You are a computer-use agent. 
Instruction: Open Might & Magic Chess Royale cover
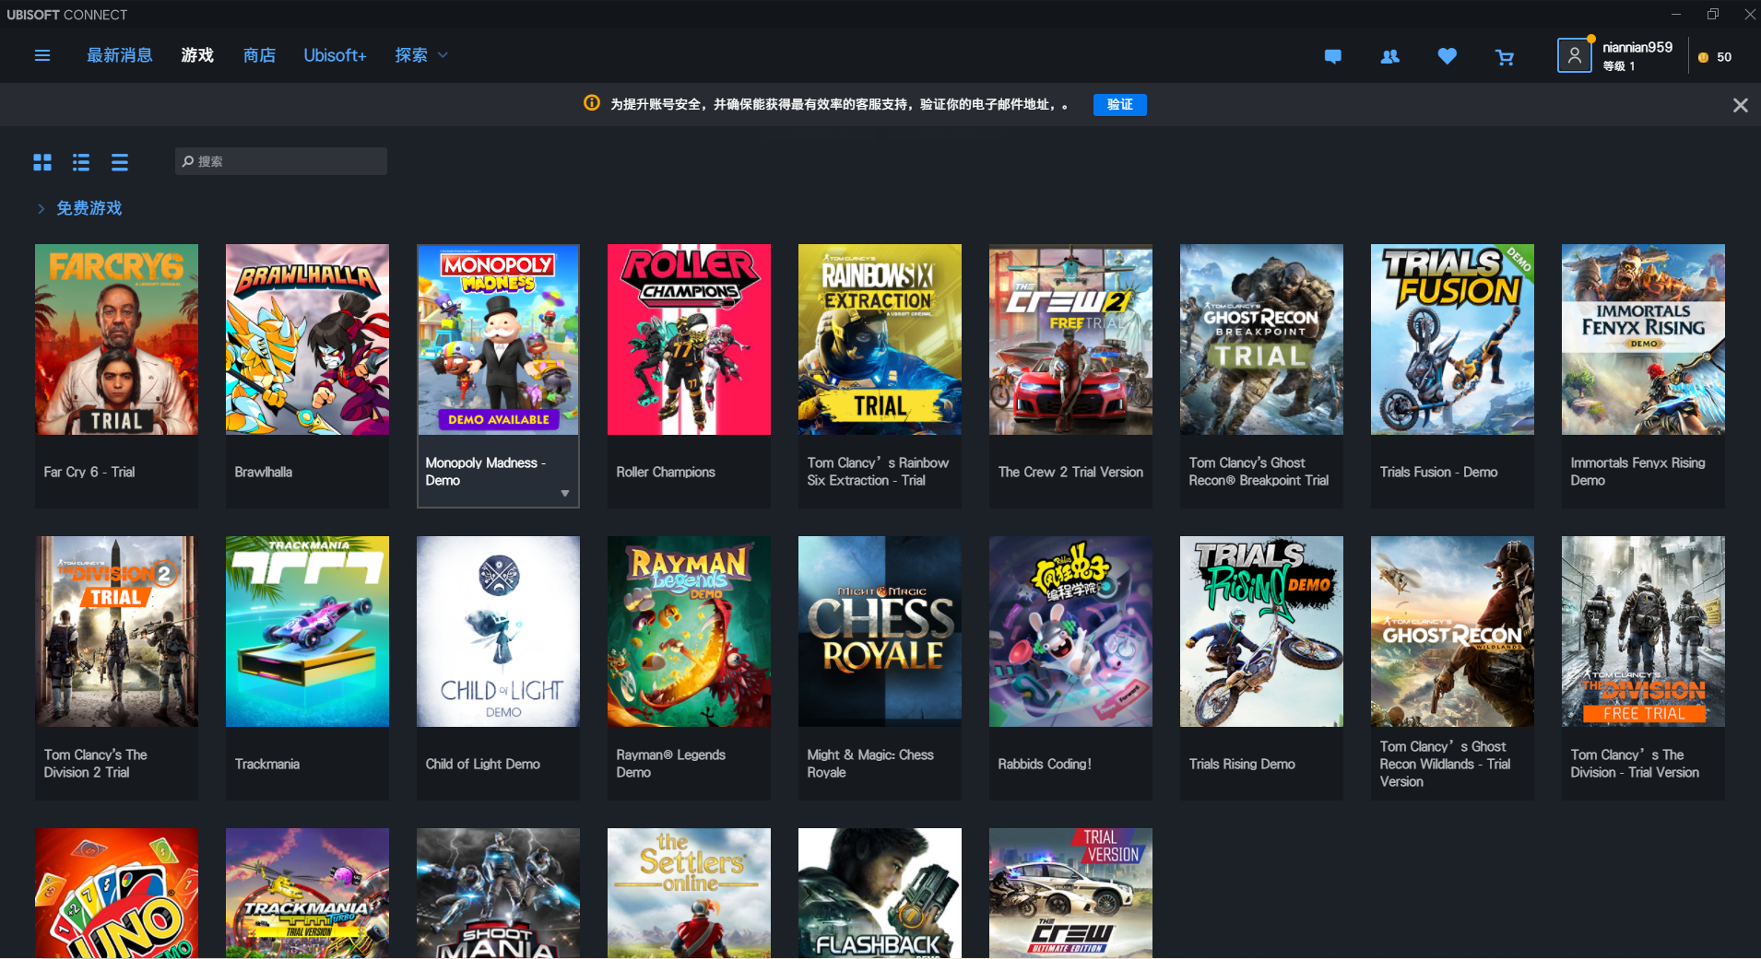coord(880,631)
